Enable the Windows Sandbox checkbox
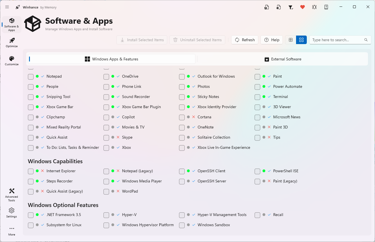This screenshot has width=375, height=242. click(x=182, y=225)
